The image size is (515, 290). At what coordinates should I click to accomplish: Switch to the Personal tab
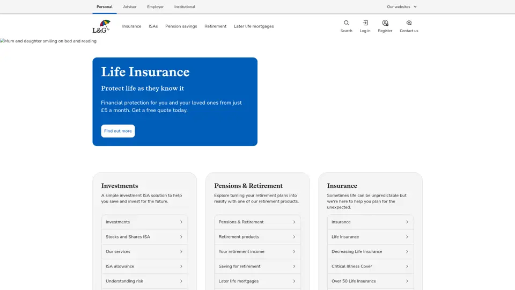click(105, 6)
